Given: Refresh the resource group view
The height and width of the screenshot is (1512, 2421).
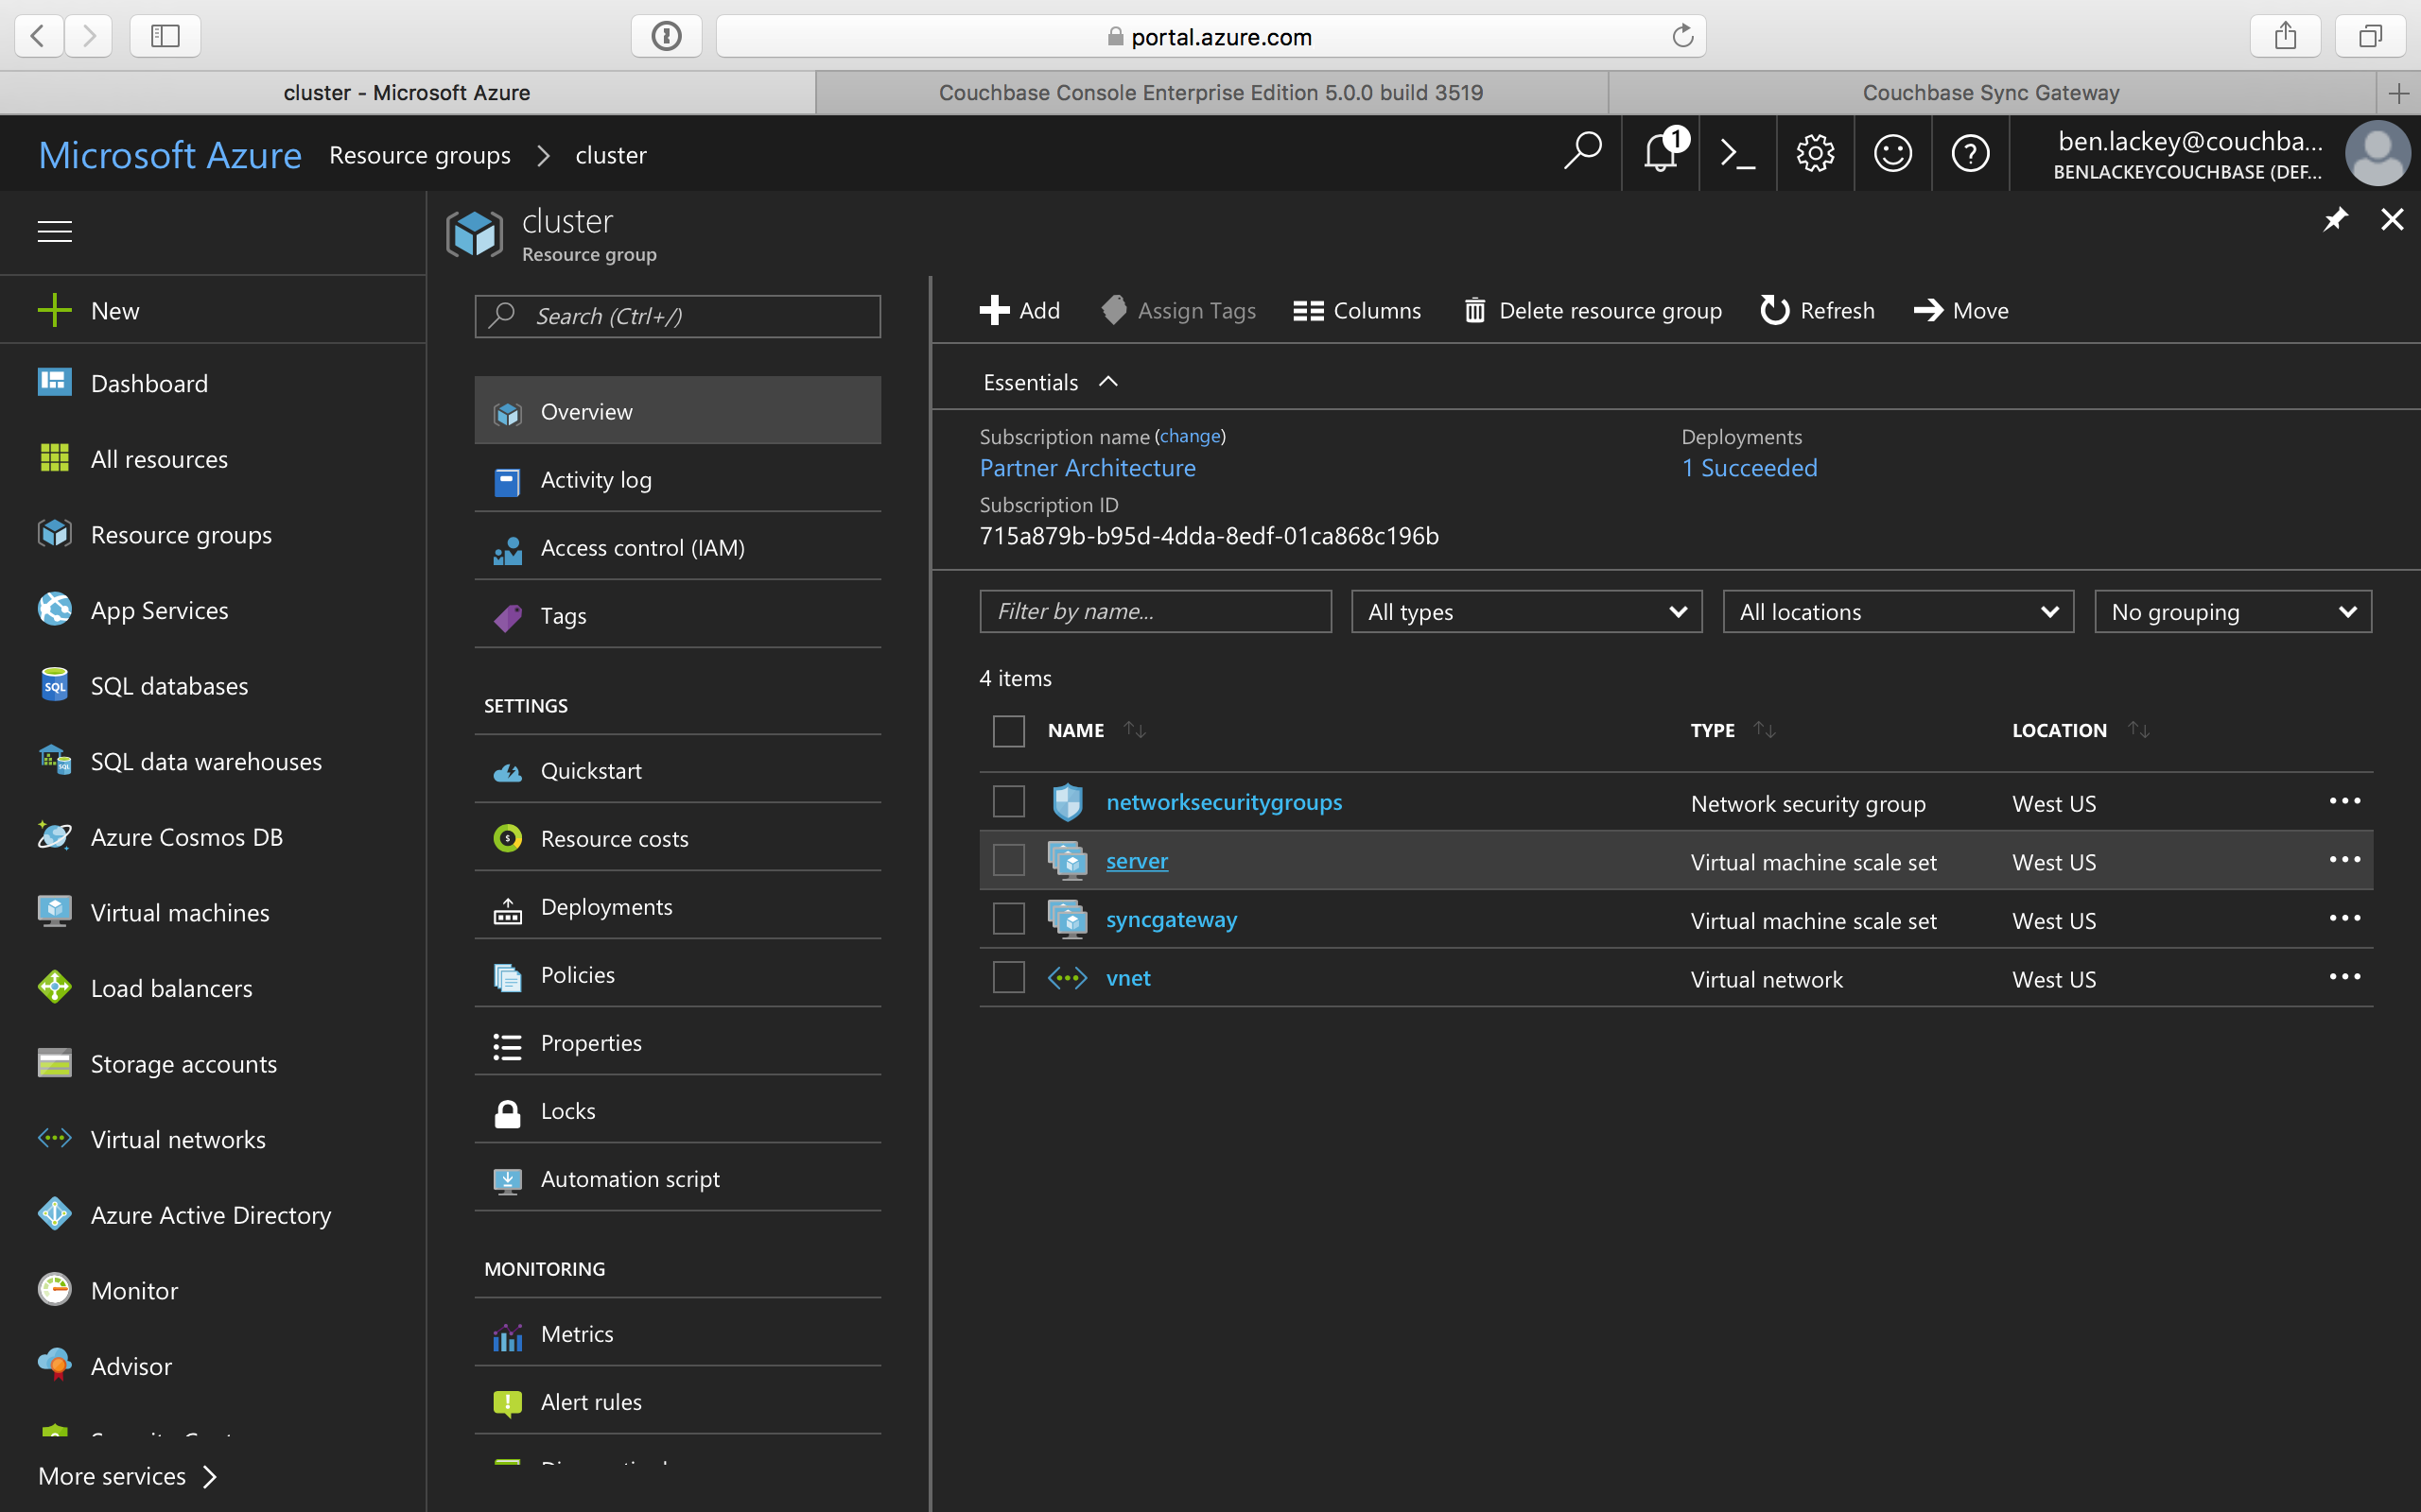Looking at the screenshot, I should (x=1818, y=310).
